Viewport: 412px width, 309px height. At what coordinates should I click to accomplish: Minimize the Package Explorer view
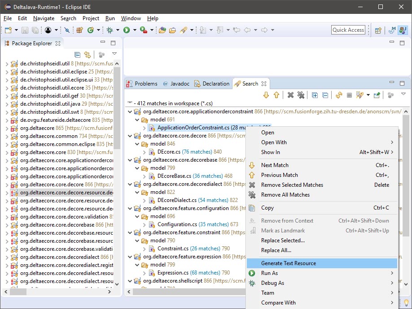click(x=103, y=42)
